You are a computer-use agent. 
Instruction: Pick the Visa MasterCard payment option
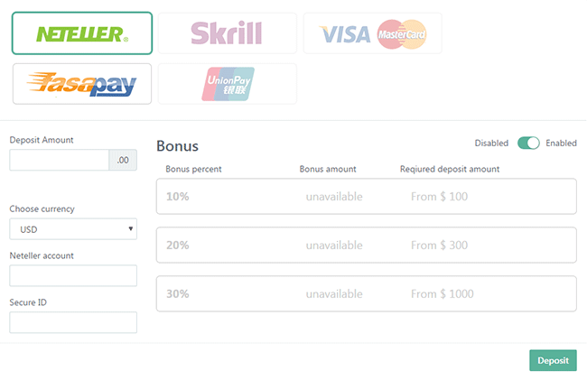coord(372,33)
